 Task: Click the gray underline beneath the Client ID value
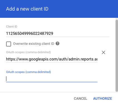58,37
